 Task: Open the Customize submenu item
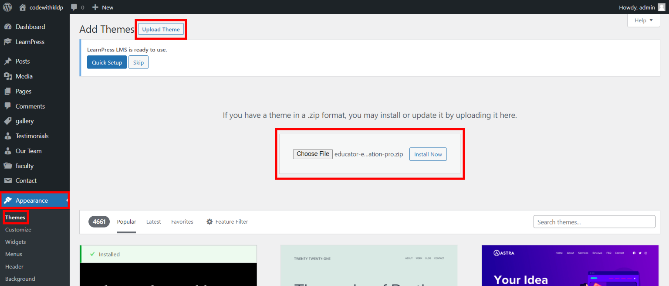18,230
